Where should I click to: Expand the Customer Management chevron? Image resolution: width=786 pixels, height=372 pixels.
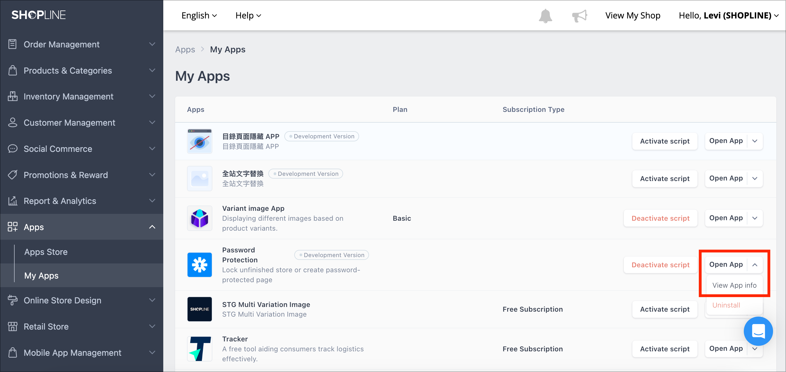point(152,123)
